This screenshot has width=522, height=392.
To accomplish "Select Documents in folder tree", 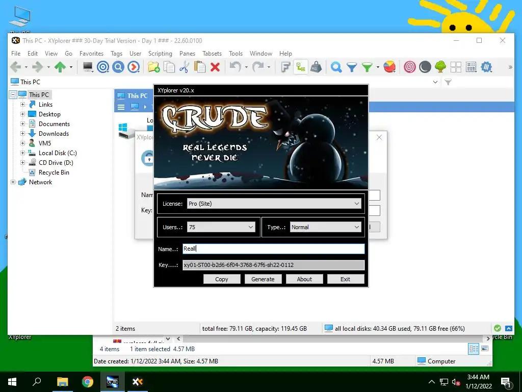I will click(x=54, y=124).
